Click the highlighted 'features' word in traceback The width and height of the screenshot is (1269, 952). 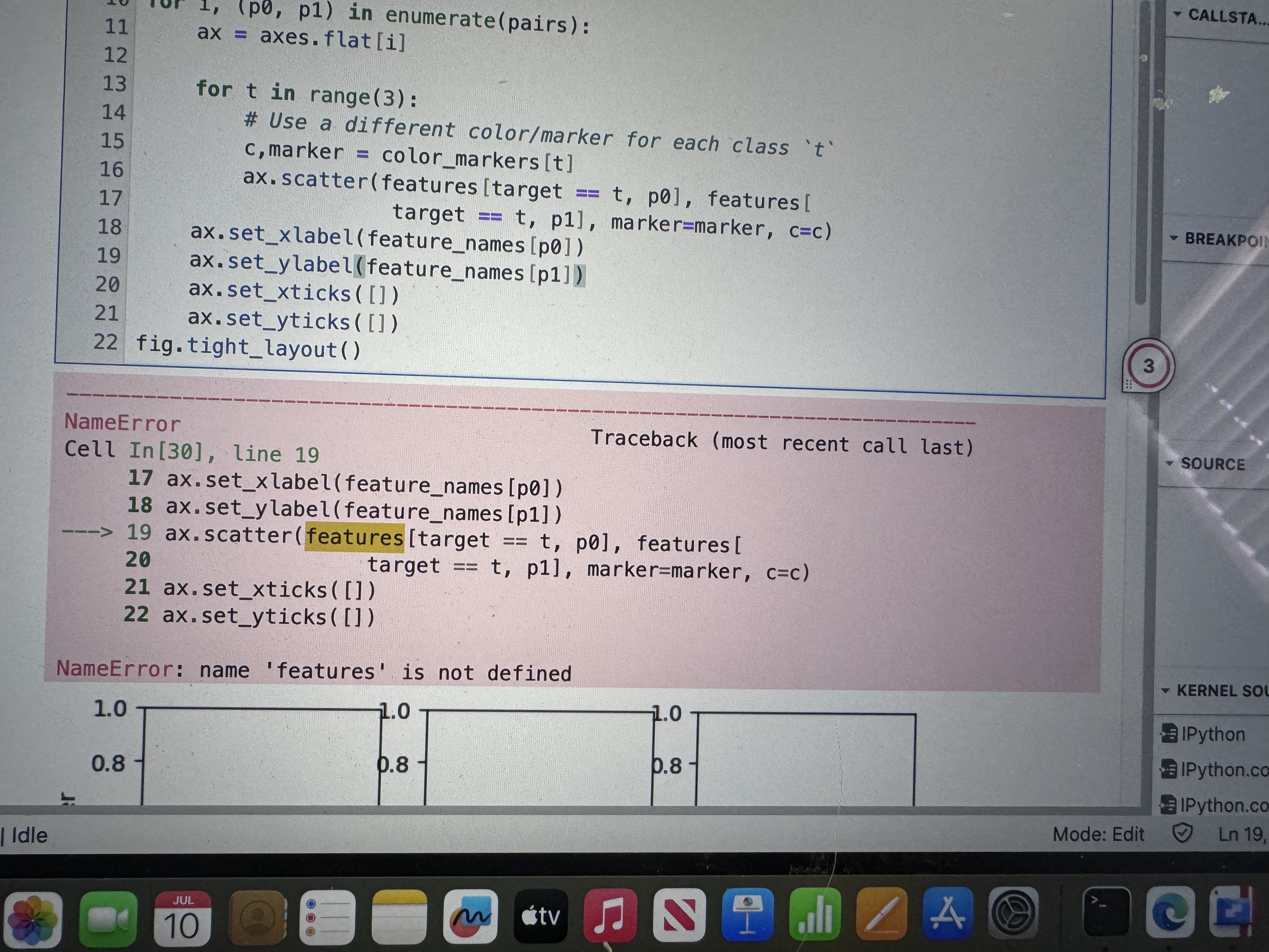(354, 538)
